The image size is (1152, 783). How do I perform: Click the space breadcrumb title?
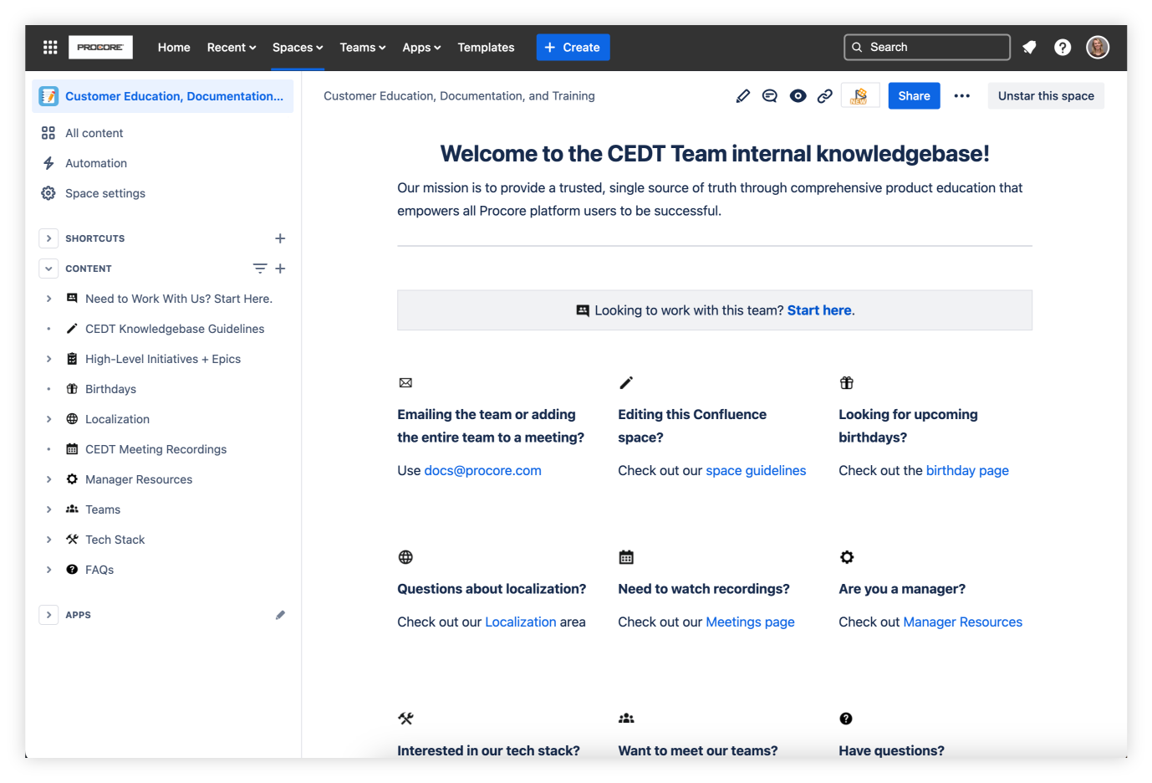[x=459, y=96]
